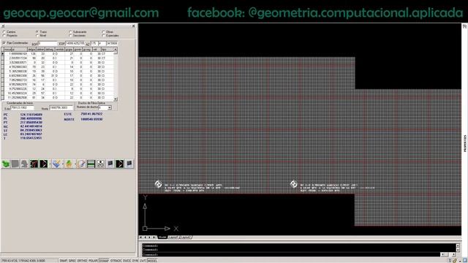Toggle GRID in the status bar
The height and width of the screenshot is (263, 468).
pyautogui.click(x=72, y=261)
